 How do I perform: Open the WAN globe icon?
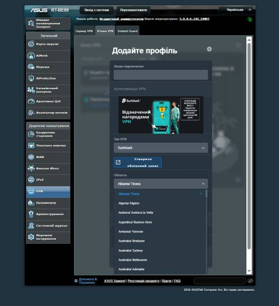click(31, 157)
